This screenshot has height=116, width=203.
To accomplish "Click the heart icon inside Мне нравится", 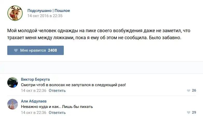I will (x=16, y=50).
